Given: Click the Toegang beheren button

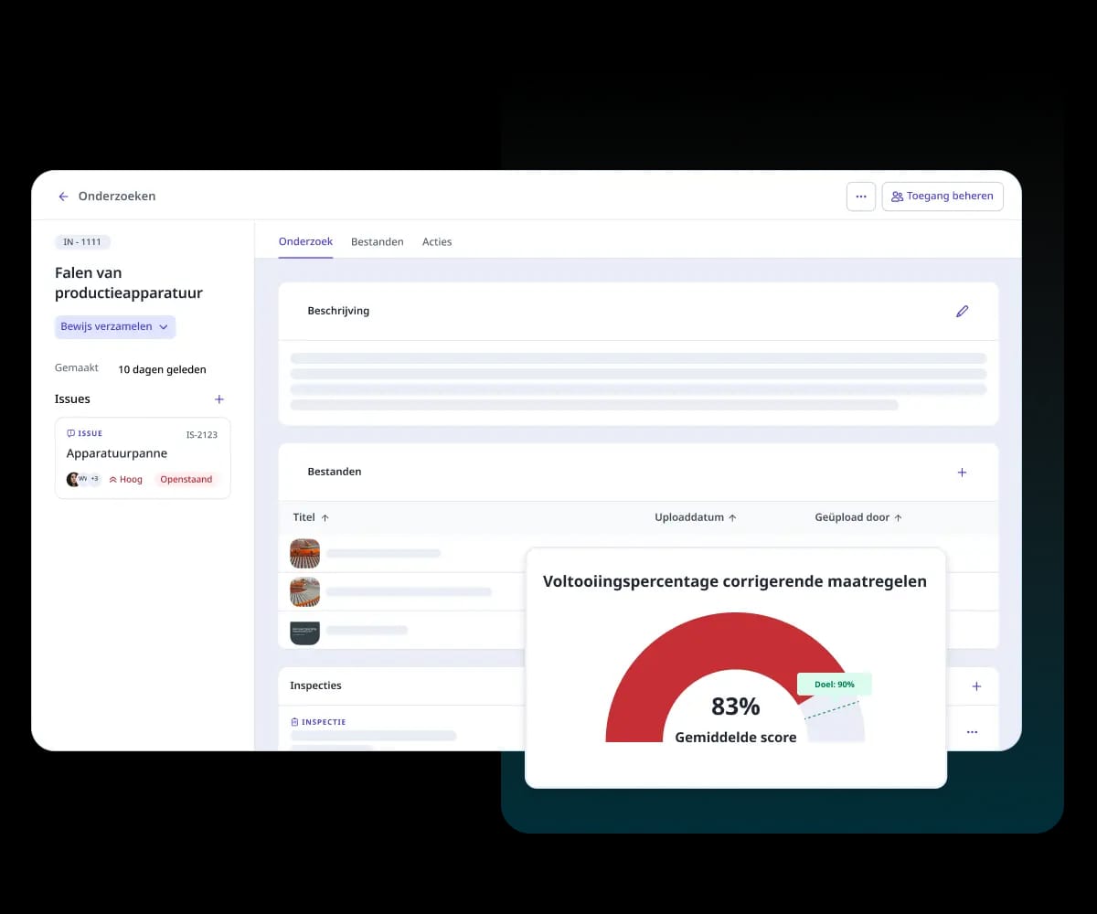Looking at the screenshot, I should pos(943,197).
